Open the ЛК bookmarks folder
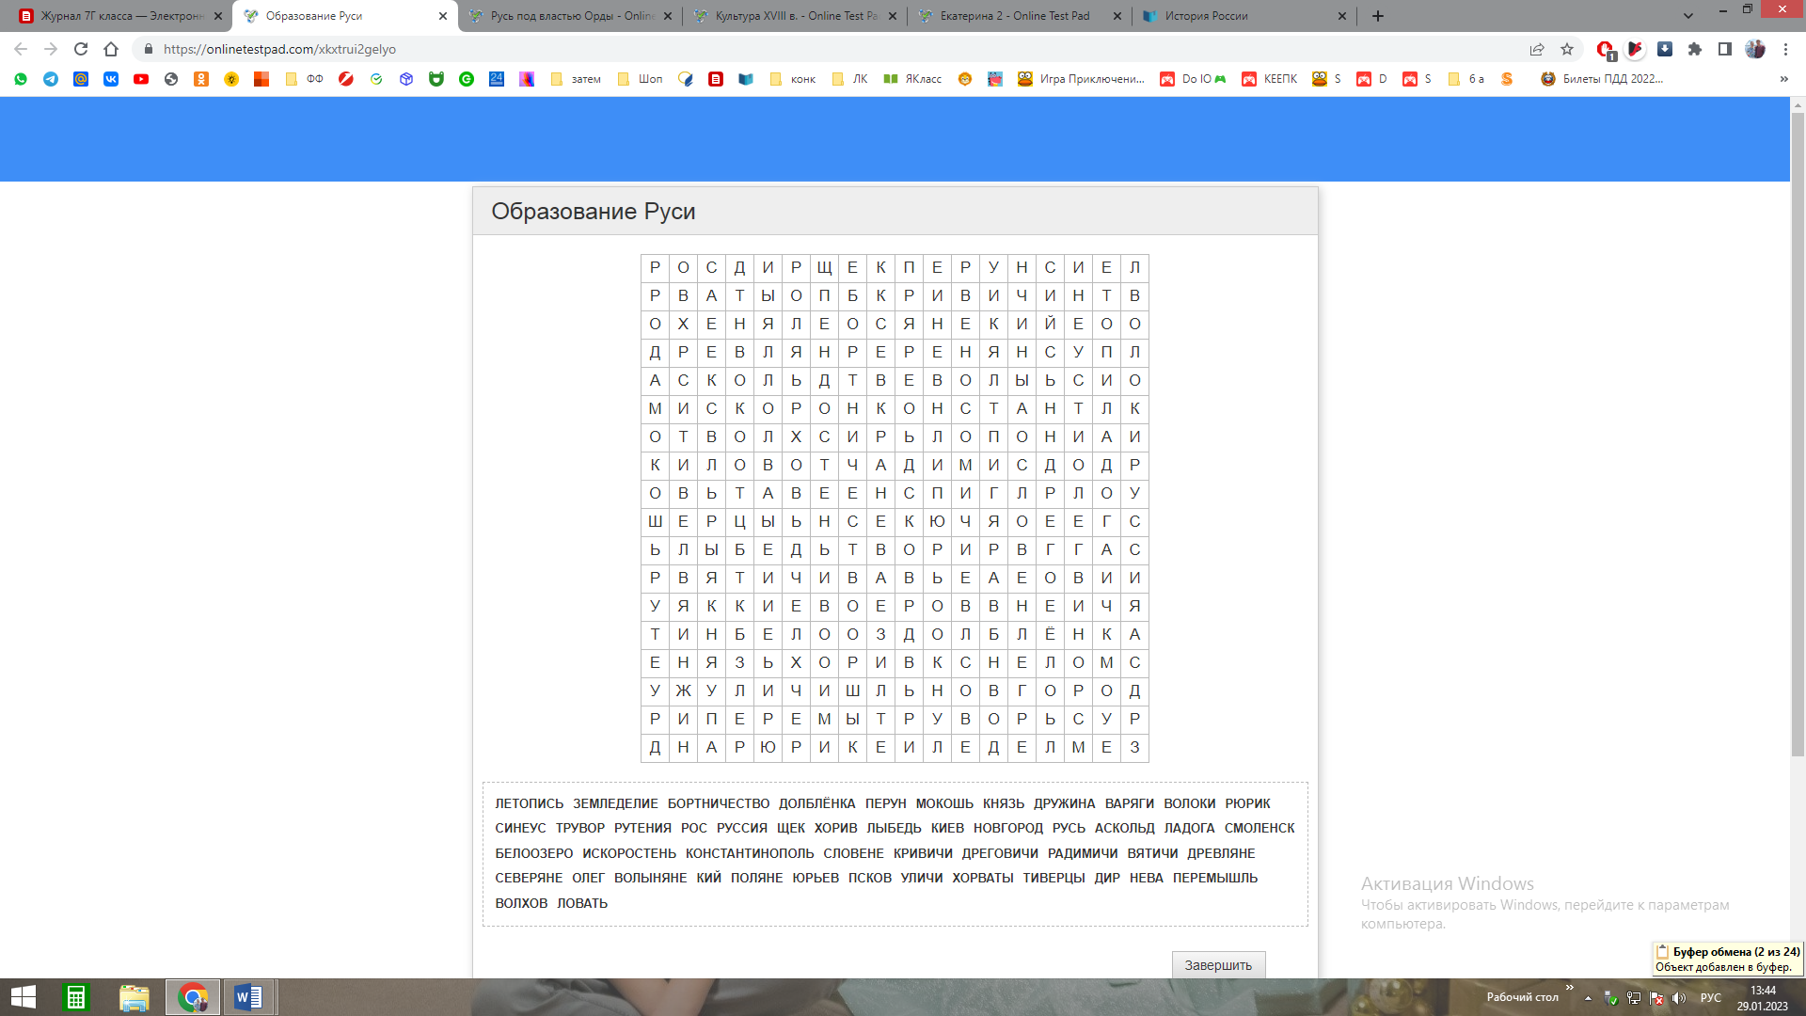 tap(850, 79)
